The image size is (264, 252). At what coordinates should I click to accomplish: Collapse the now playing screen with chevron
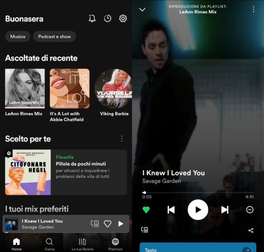pyautogui.click(x=142, y=10)
